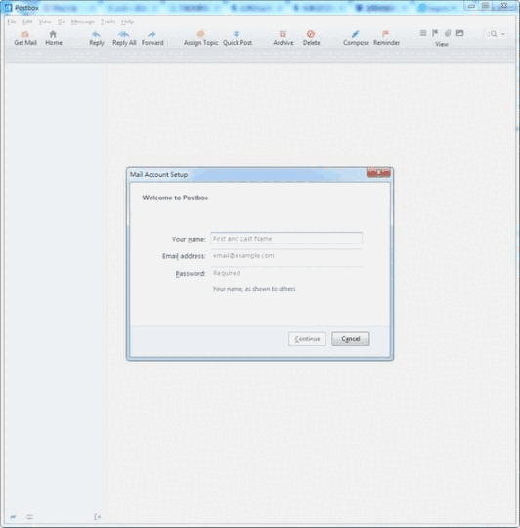This screenshot has width=520, height=528.
Task: Click the search magnifier icon
Action: tap(493, 34)
